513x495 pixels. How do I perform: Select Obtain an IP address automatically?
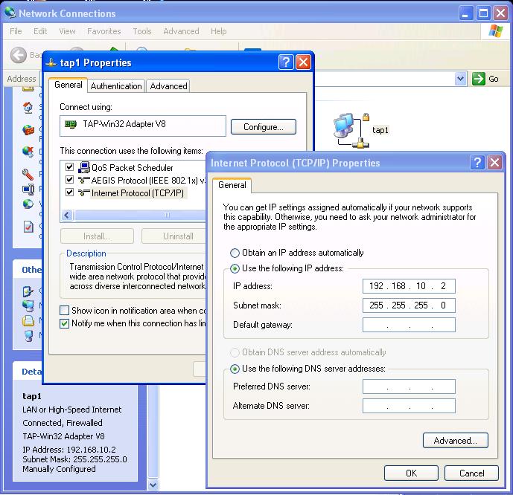tap(235, 253)
